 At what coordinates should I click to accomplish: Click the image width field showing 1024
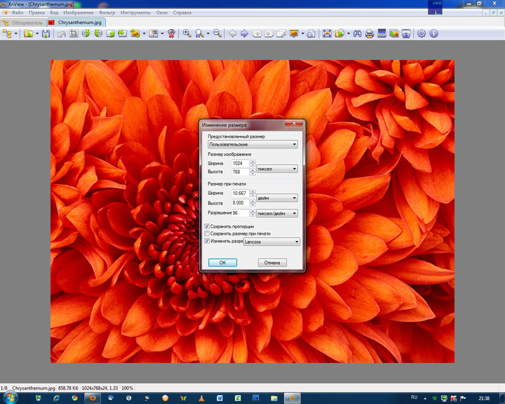pos(241,163)
